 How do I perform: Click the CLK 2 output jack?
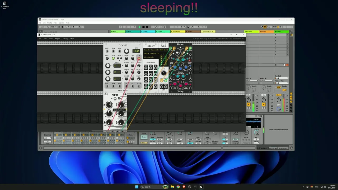tap(133, 86)
